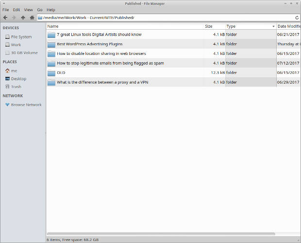Select File System label in Devices
This screenshot has height=243, width=301.
tap(21, 37)
